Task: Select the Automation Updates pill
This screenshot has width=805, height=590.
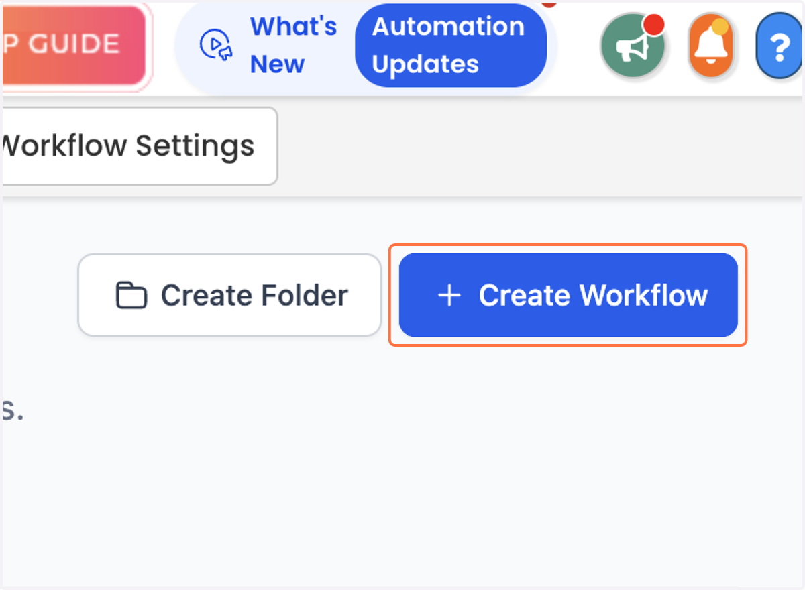Action: pos(451,45)
